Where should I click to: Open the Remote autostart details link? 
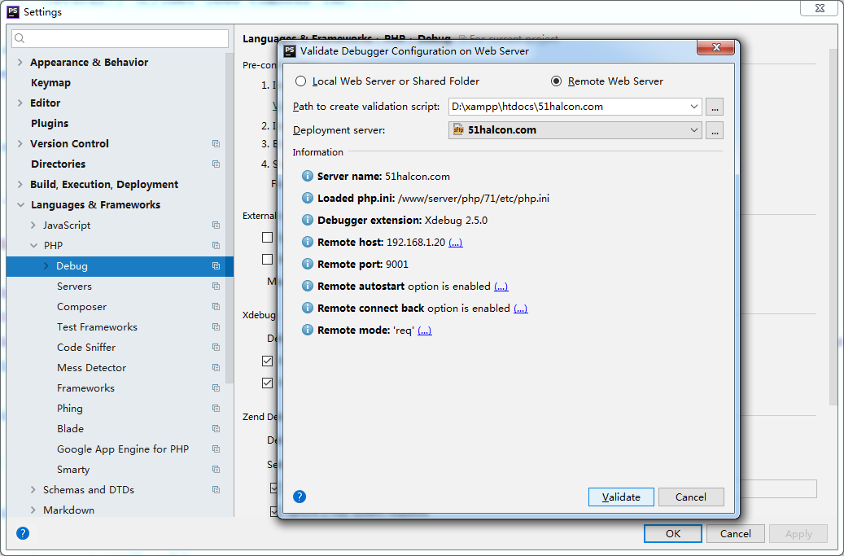(501, 287)
